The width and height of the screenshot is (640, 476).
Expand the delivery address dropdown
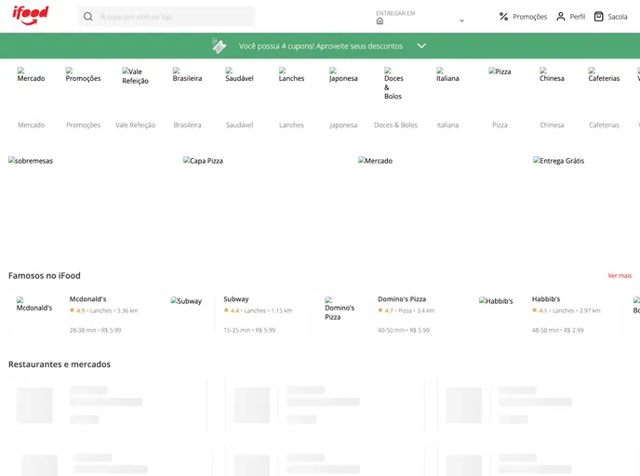[461, 20]
